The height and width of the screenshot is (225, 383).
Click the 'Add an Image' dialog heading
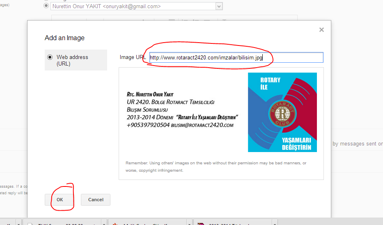tap(64, 38)
